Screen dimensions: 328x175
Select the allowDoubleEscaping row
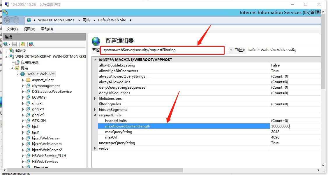click(x=209, y=65)
